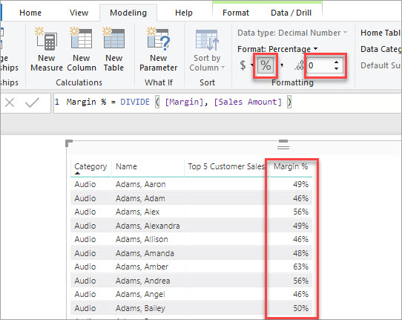Increase decimal places with up arrow
The width and height of the screenshot is (402, 320).
tap(337, 62)
